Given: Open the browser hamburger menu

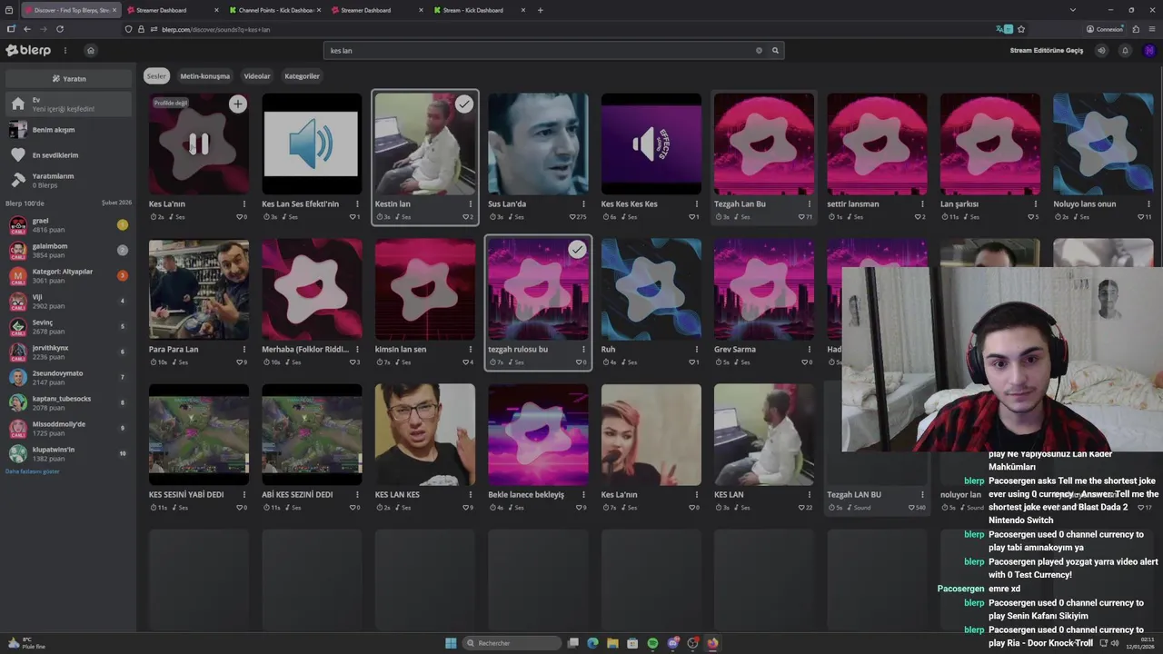Looking at the screenshot, I should (1152, 29).
